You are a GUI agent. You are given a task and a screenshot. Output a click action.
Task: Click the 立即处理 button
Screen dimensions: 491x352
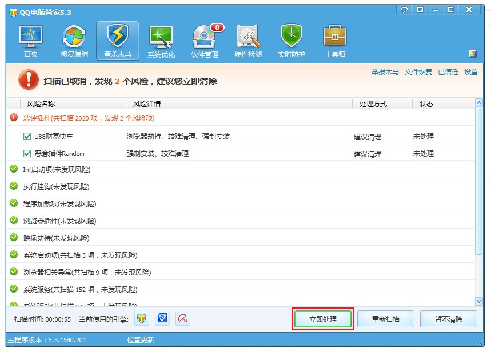[323, 319]
